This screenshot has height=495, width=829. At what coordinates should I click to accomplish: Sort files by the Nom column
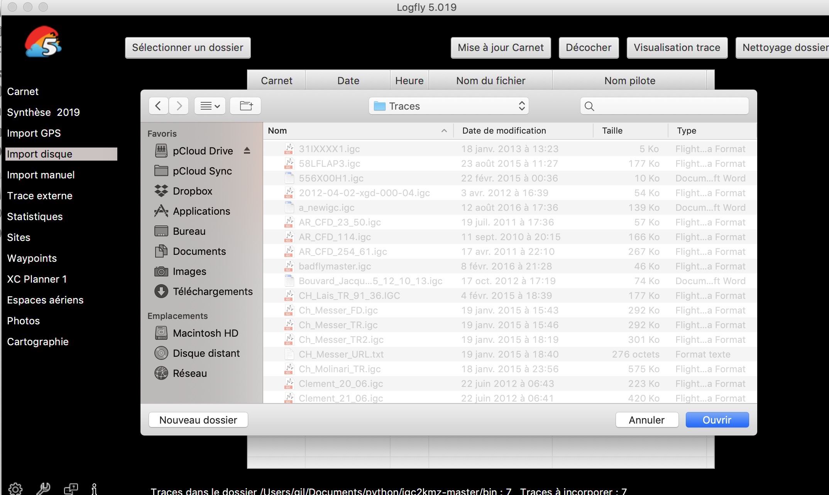pyautogui.click(x=358, y=131)
